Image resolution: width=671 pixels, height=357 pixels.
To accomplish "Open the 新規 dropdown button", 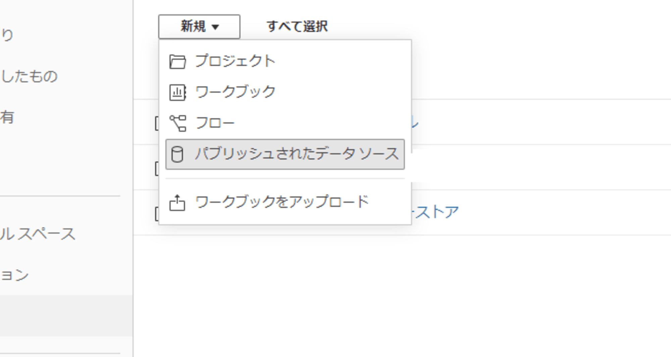I will point(199,27).
